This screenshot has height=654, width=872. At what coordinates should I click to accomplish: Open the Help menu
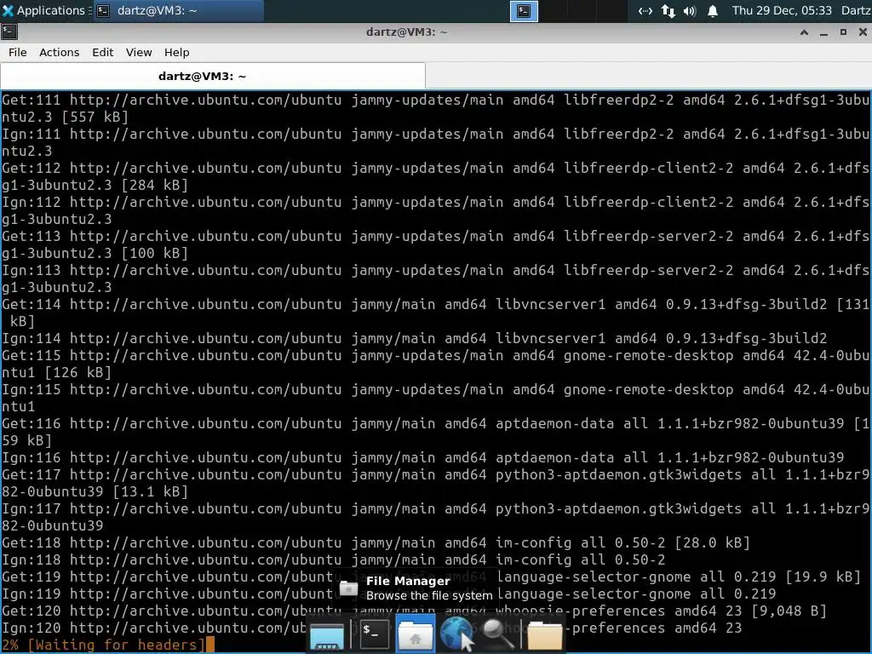click(177, 52)
